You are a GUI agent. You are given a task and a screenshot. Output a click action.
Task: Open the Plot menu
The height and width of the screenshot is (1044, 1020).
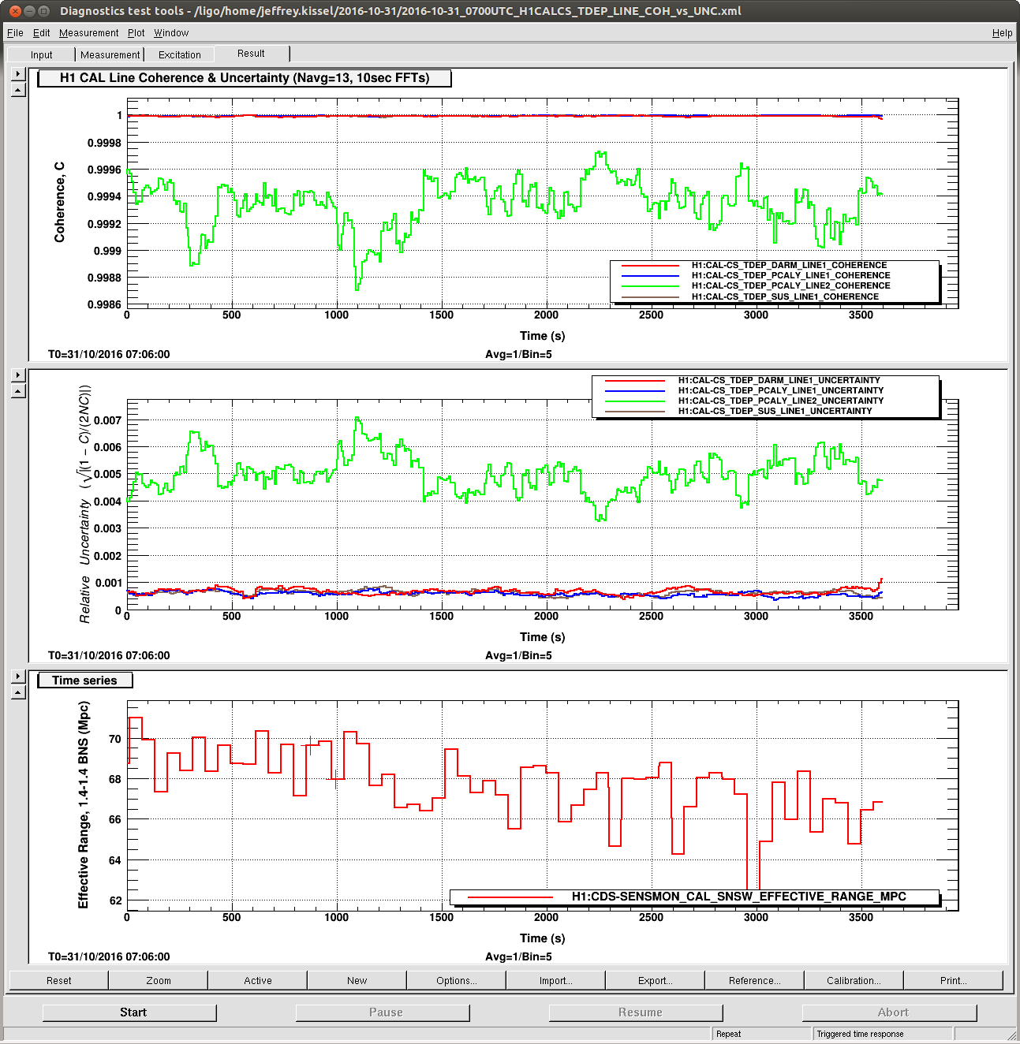(x=136, y=33)
